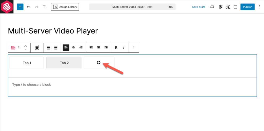Viewport: 264px width, 131px height.
Task: Open the Kadence settings icon in the top bar
Action: 228,7
